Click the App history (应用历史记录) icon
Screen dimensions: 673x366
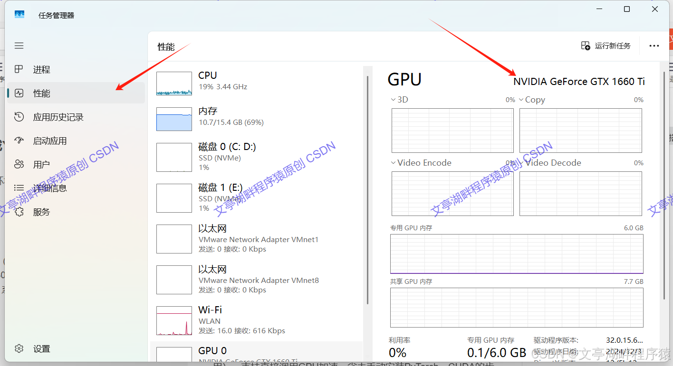19,117
